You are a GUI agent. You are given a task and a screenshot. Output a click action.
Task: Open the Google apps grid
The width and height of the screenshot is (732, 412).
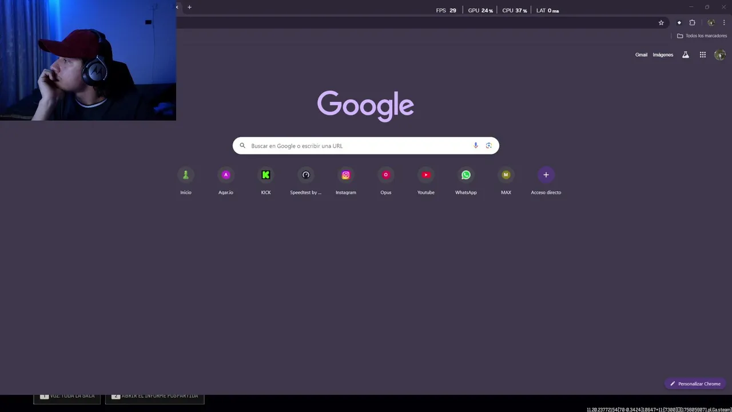pyautogui.click(x=703, y=55)
